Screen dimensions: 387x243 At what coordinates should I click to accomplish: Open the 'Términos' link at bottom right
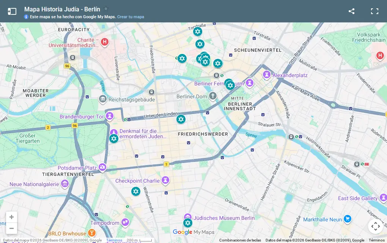coord(377,240)
